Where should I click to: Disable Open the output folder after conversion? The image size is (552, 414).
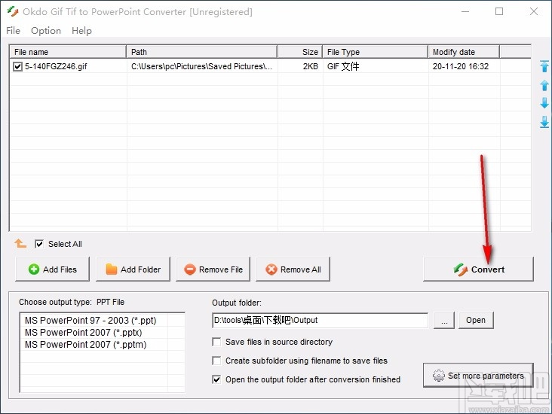click(216, 379)
